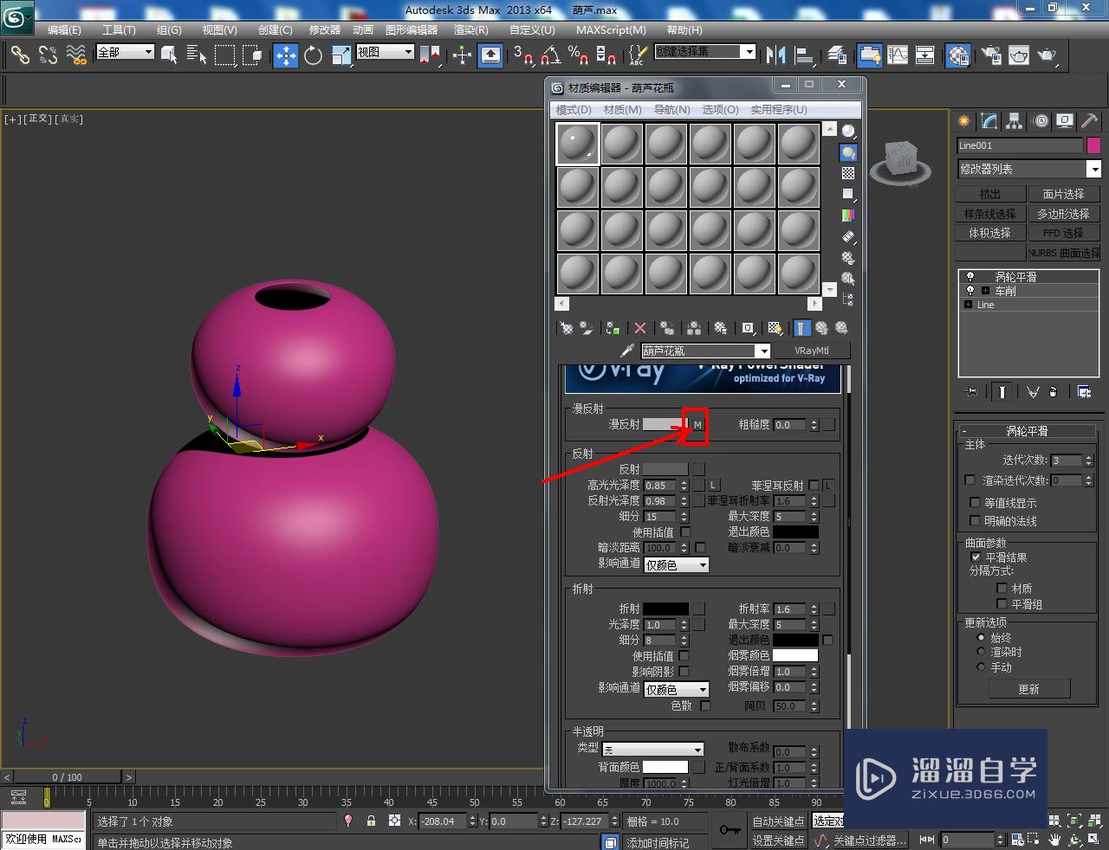The image size is (1109, 850).
Task: Select the 手动 update radio button
Action: [981, 667]
